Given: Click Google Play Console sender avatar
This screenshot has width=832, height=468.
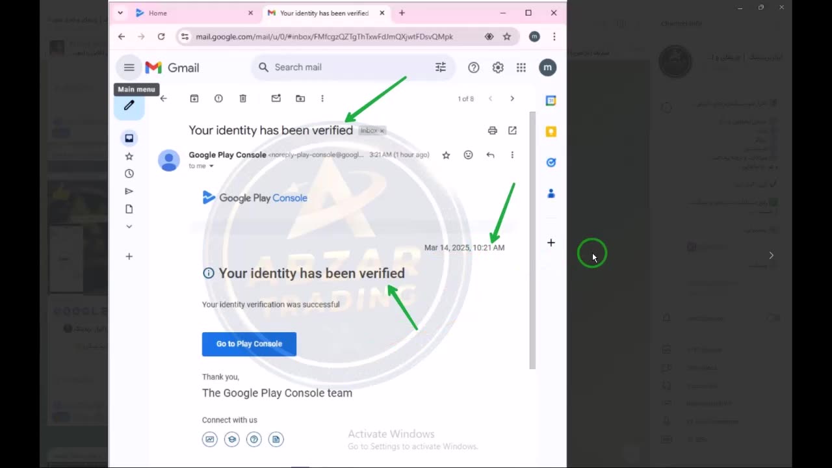Looking at the screenshot, I should tap(169, 160).
